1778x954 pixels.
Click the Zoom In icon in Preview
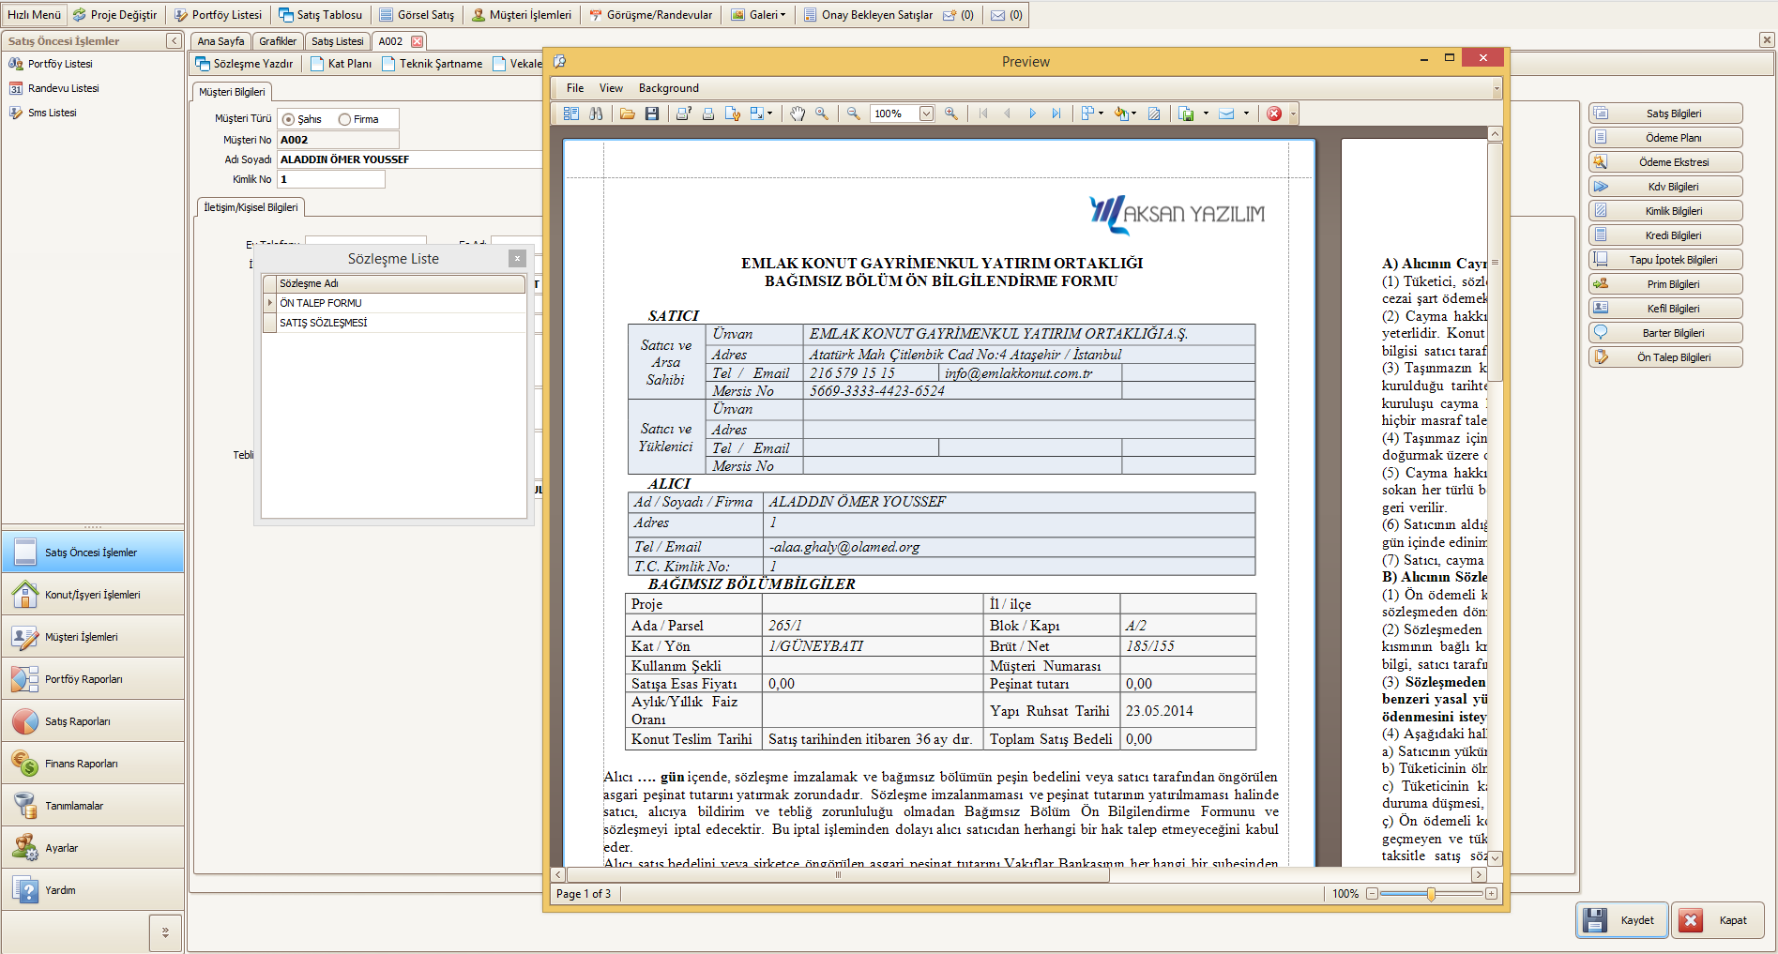pyautogui.click(x=951, y=114)
